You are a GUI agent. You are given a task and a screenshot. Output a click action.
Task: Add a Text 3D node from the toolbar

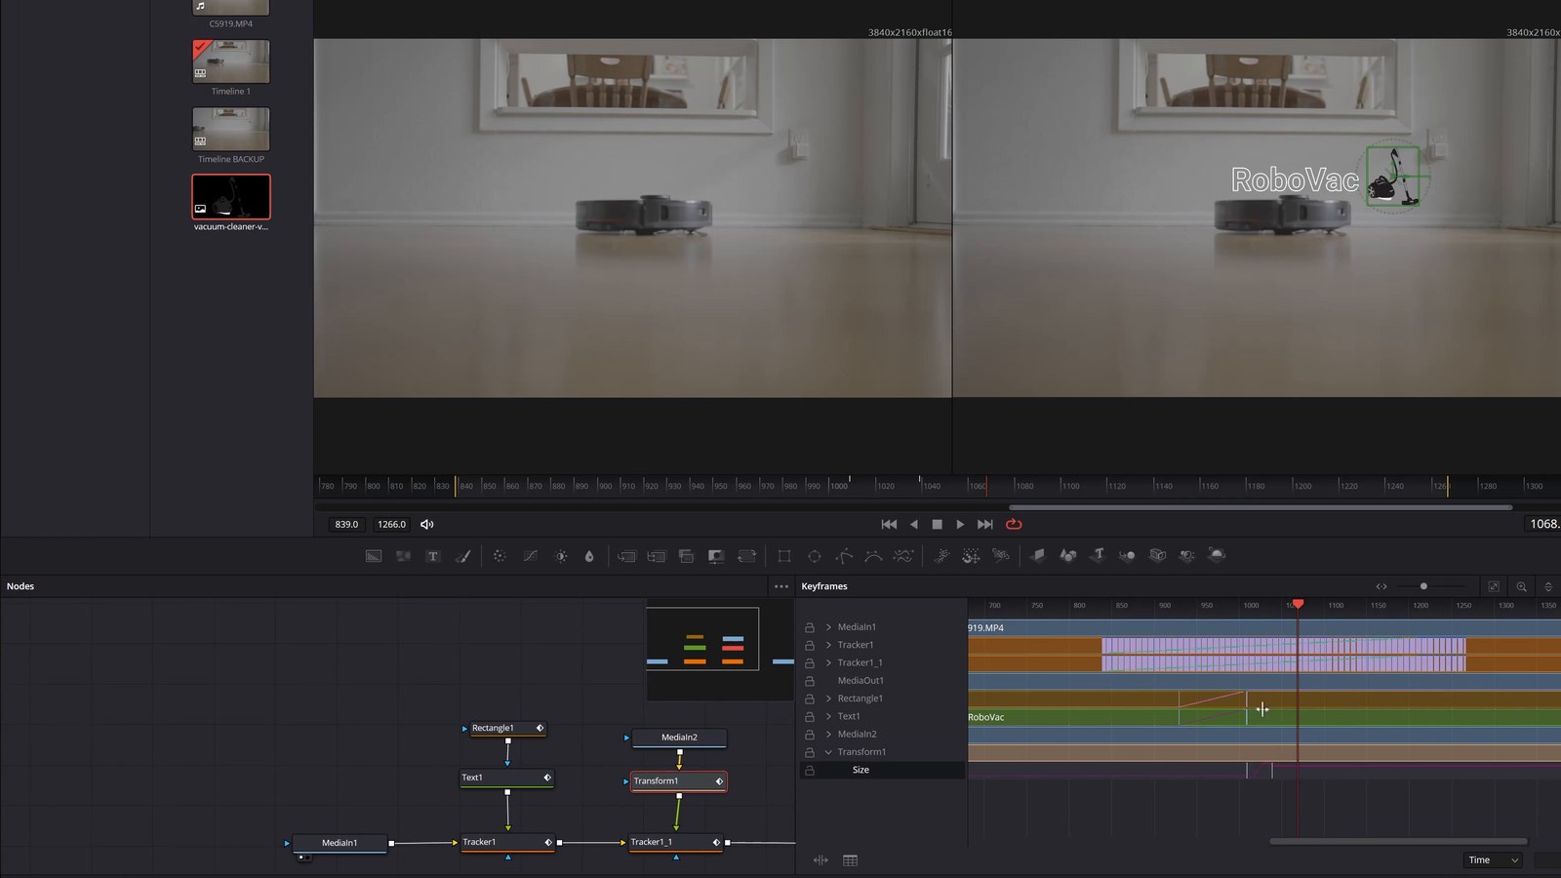pos(1098,556)
